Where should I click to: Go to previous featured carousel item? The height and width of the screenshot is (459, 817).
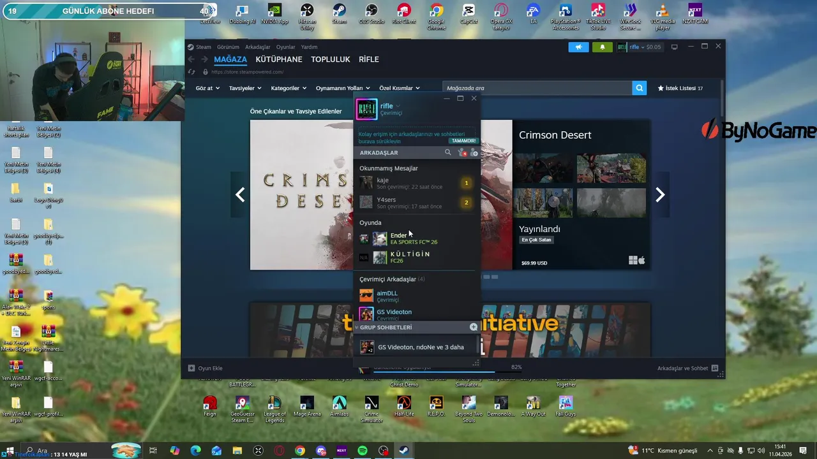pos(240,195)
